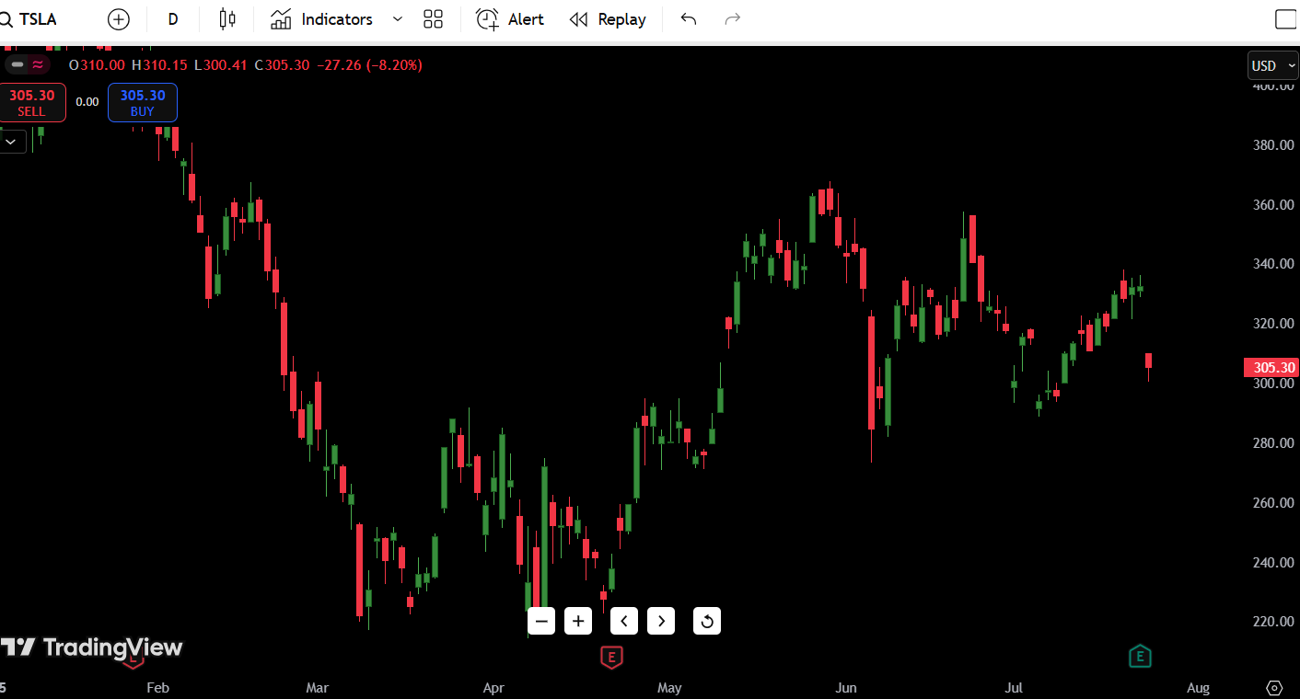
Task: Click the May label on time axis
Action: (x=670, y=688)
